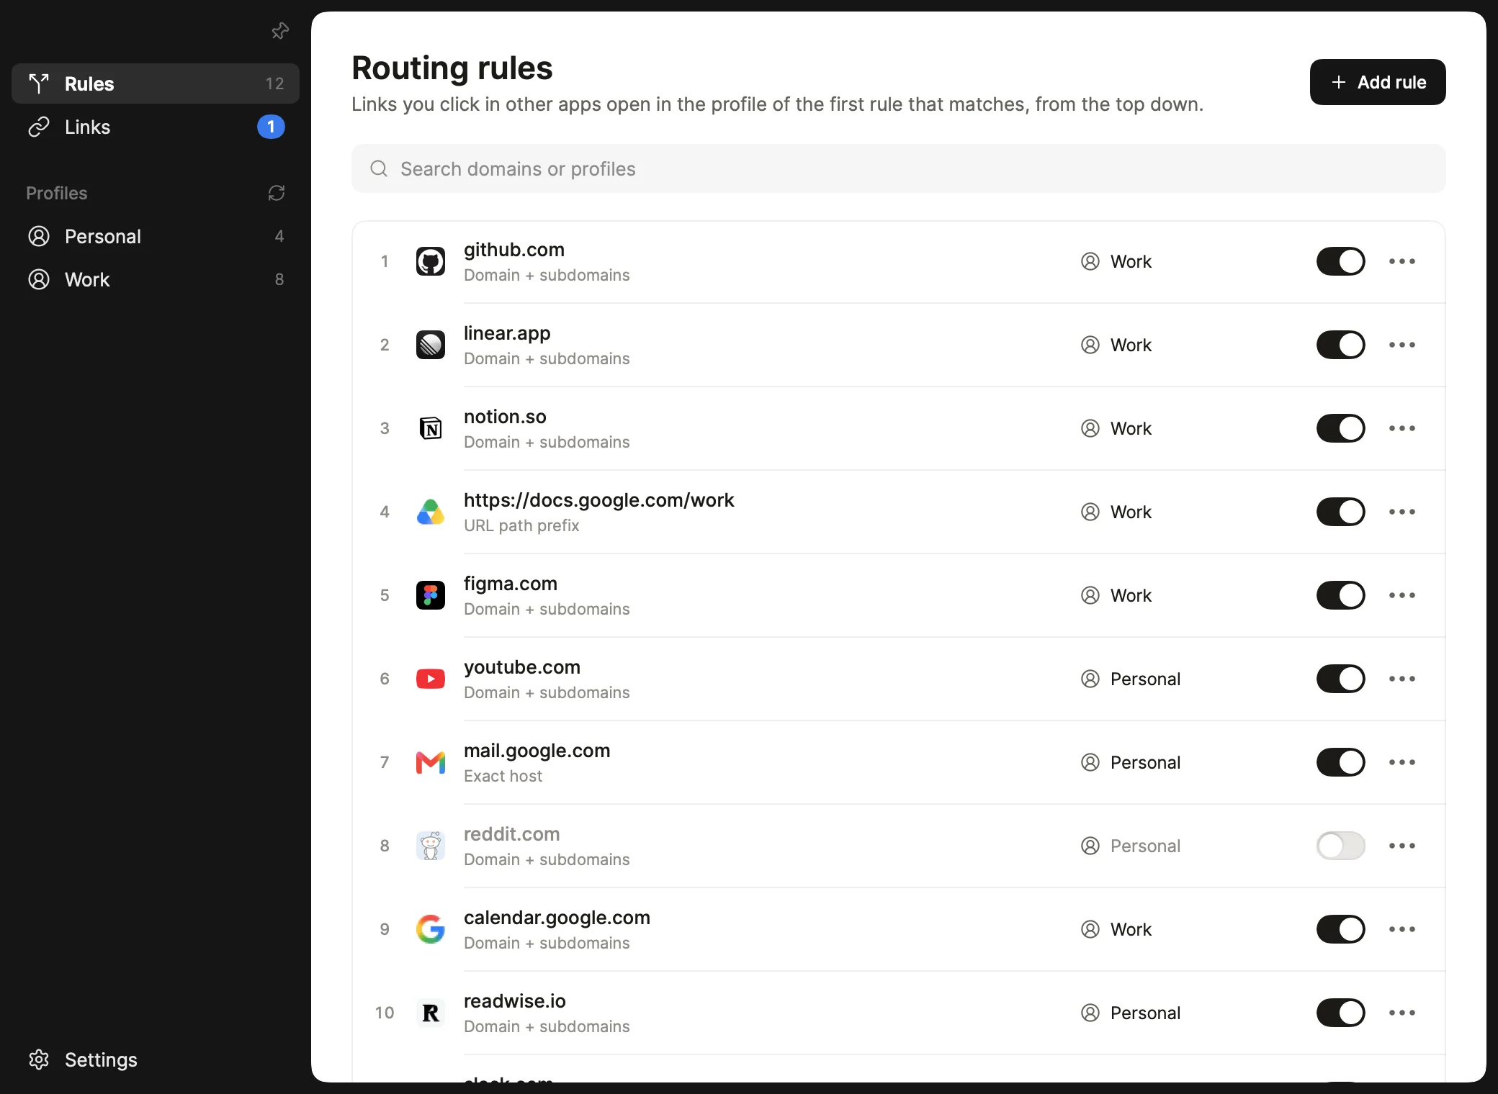The height and width of the screenshot is (1094, 1498).
Task: Click the GitHub favicon in row 1
Action: 431,261
